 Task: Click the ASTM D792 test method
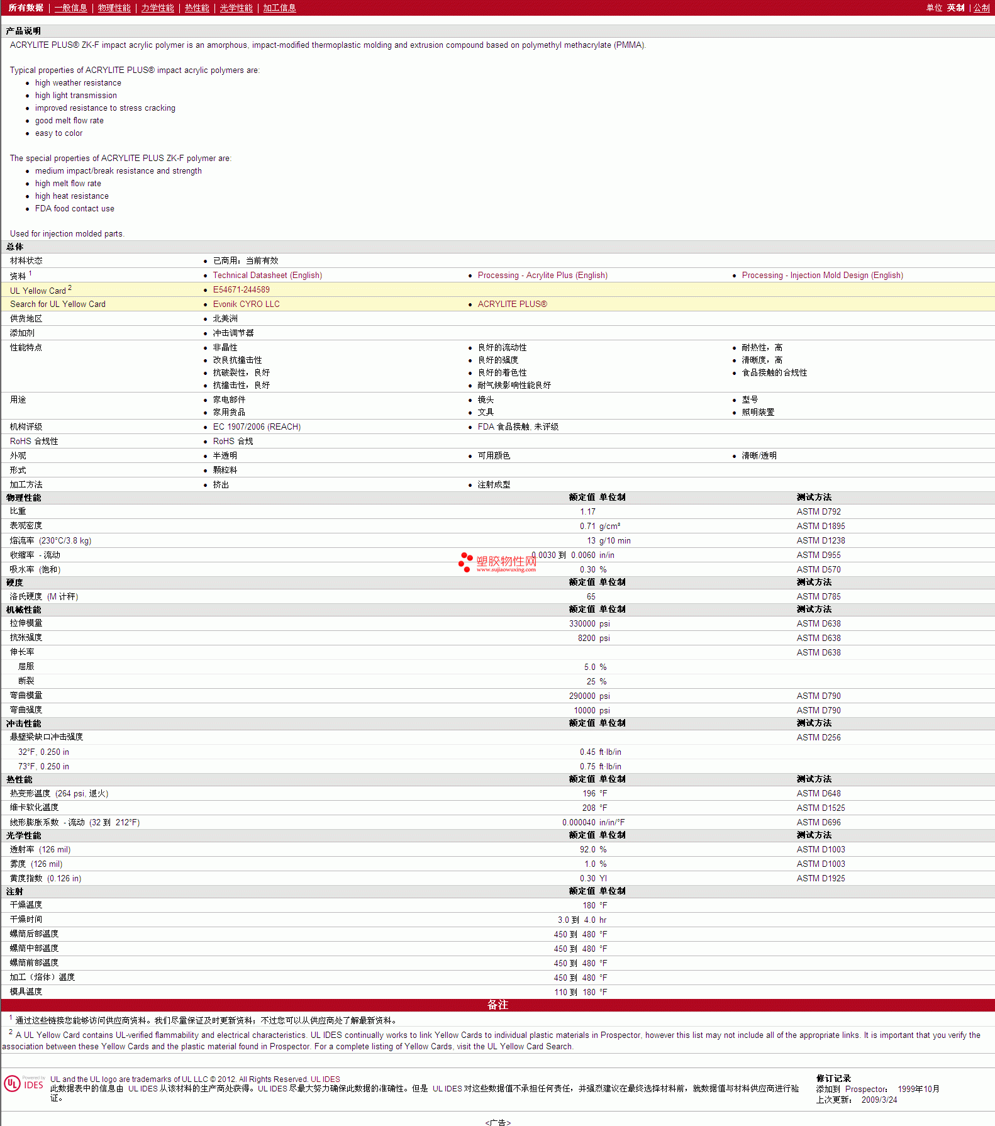818,511
